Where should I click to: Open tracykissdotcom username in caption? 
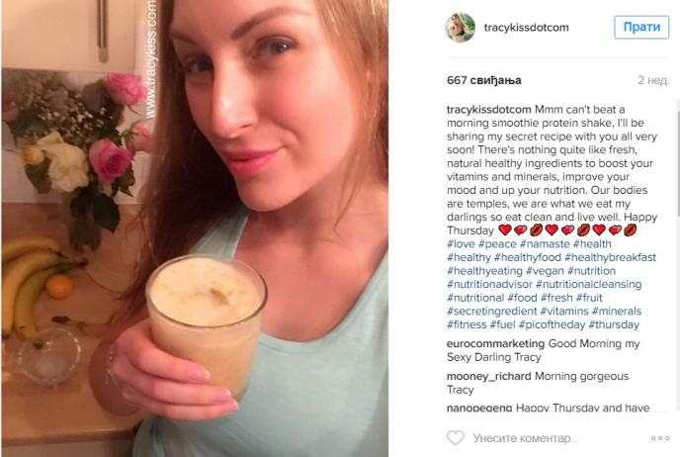coord(488,110)
